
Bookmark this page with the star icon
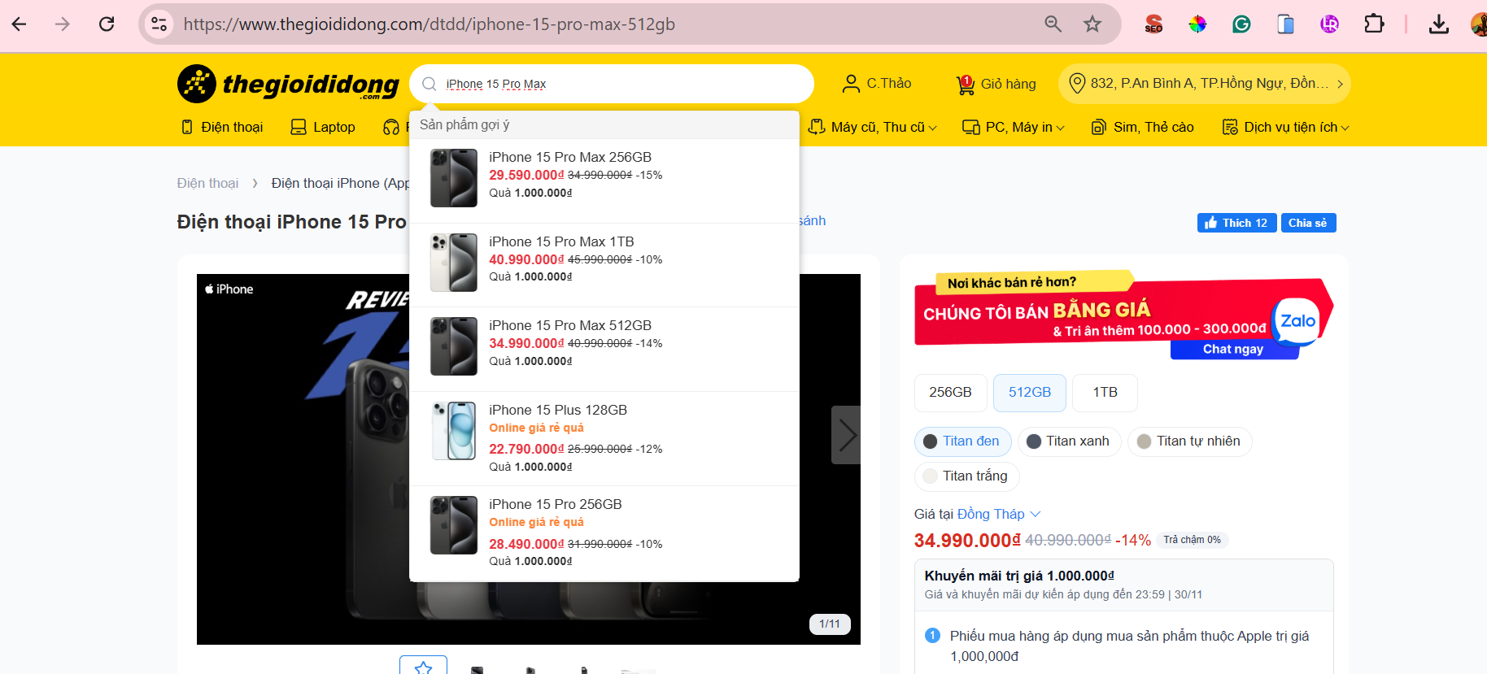(x=1092, y=24)
